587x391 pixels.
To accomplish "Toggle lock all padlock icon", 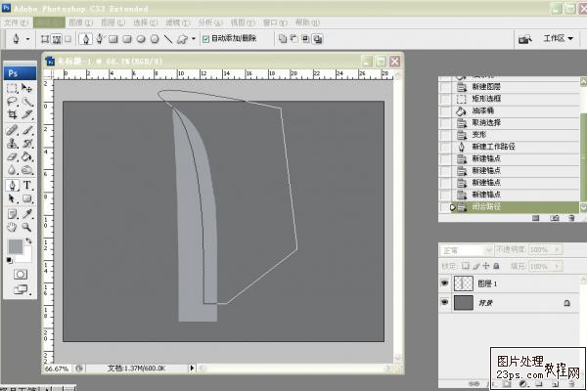I will coord(496,266).
